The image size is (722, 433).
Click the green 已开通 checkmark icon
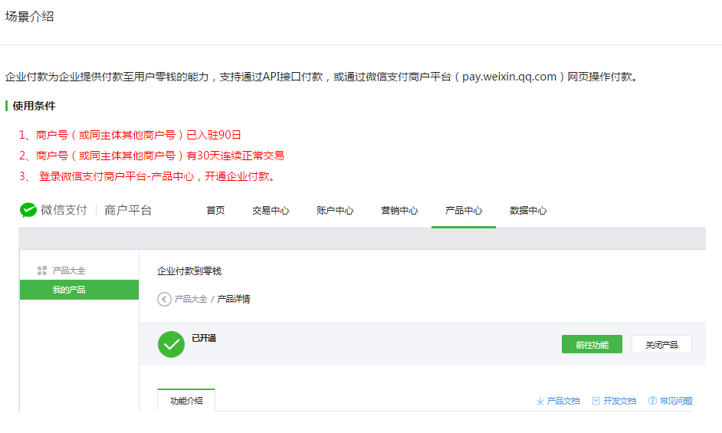(171, 344)
